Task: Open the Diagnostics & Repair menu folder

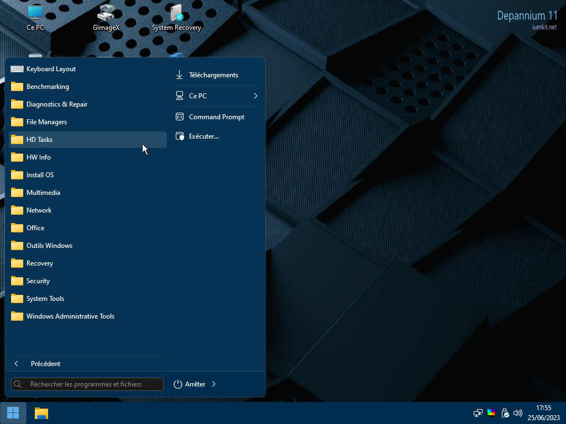Action: (x=88, y=104)
